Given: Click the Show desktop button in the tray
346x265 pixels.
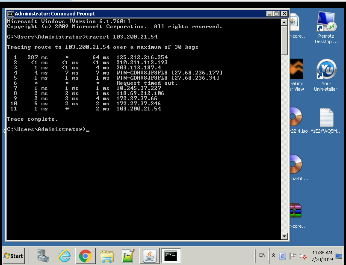Looking at the screenshot, I should pos(339,256).
